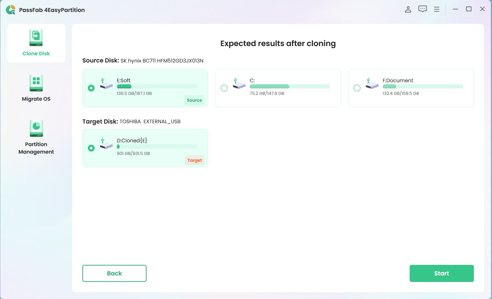Select the C: partition radio button
This screenshot has height=299, width=492.
224,88
